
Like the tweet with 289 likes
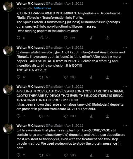pyautogui.click(x=66, y=77)
